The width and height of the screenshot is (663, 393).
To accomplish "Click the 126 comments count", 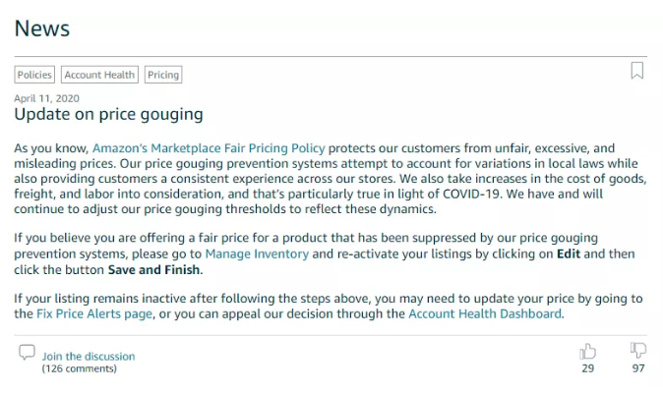I will pos(79,368).
